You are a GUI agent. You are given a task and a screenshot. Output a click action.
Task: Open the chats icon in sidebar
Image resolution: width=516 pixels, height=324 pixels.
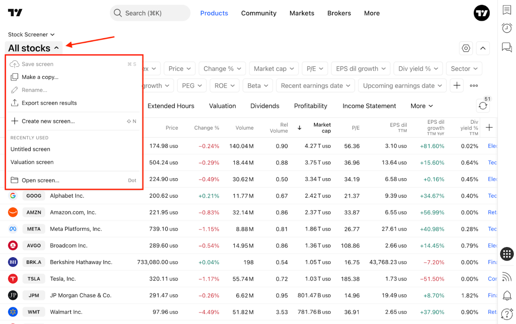(507, 47)
